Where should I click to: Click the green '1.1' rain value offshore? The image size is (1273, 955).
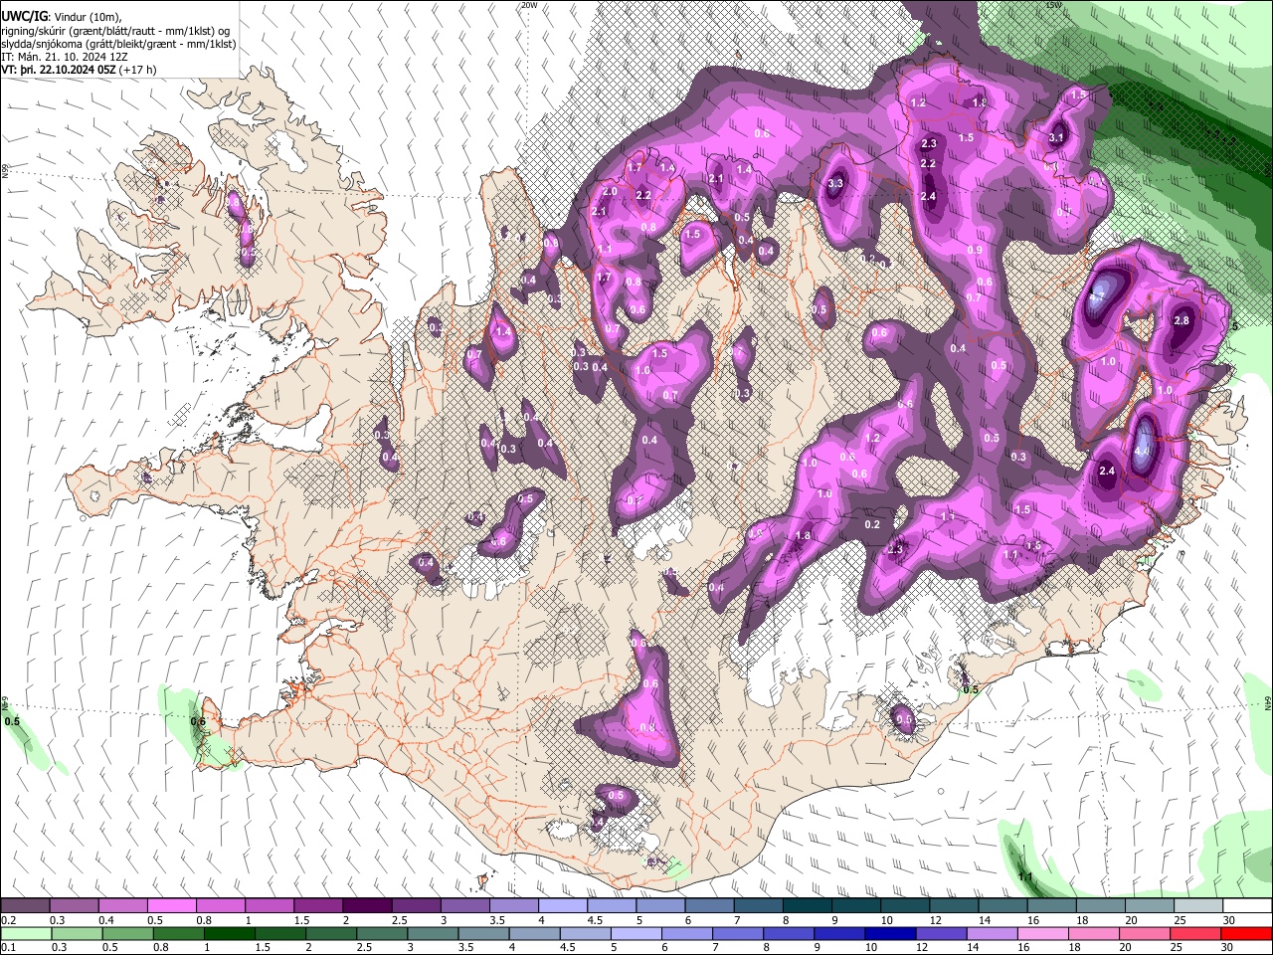click(1025, 876)
